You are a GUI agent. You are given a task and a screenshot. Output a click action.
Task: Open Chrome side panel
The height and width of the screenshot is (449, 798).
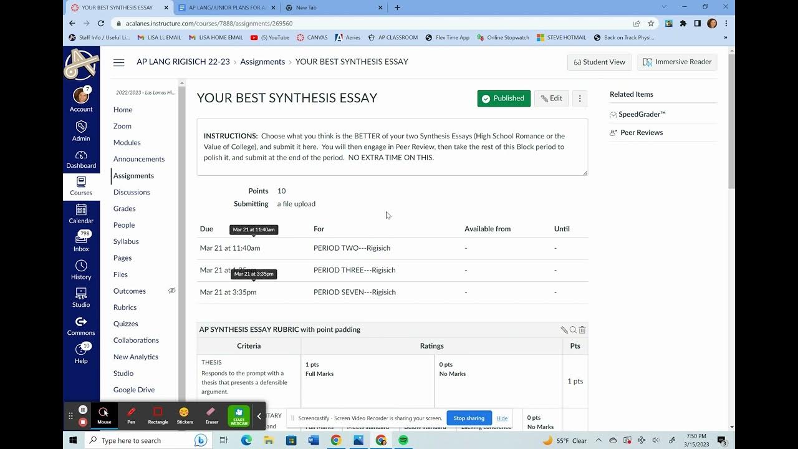[698, 24]
